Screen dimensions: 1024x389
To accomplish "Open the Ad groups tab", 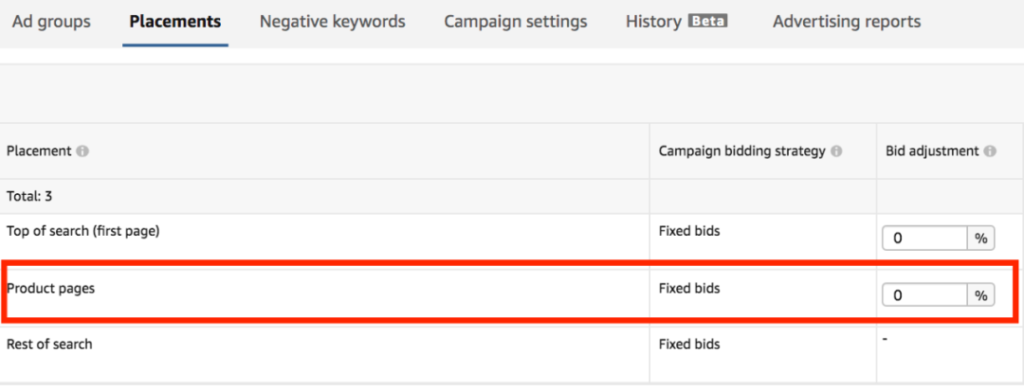I will pyautogui.click(x=51, y=22).
